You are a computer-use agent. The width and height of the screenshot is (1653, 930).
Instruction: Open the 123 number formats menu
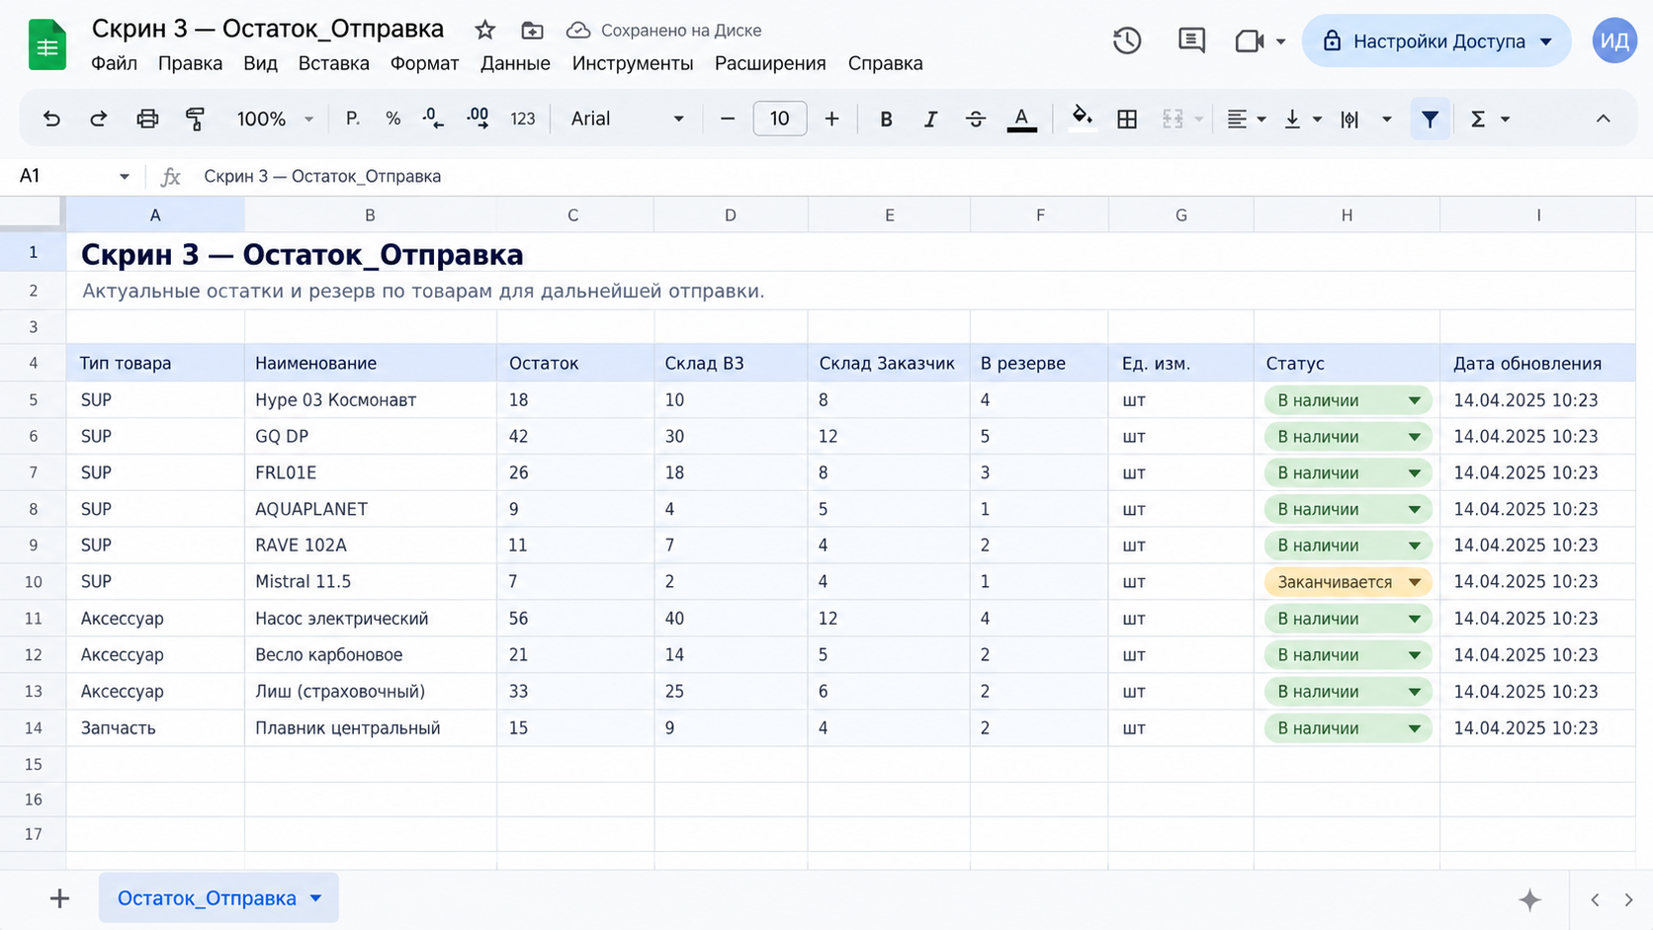click(522, 119)
